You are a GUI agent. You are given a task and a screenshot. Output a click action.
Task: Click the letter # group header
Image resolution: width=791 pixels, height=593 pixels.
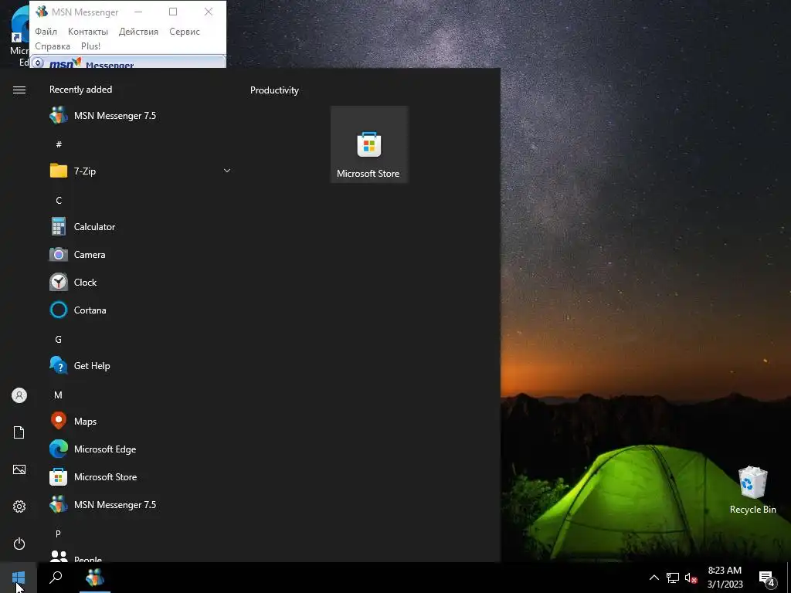(x=59, y=144)
